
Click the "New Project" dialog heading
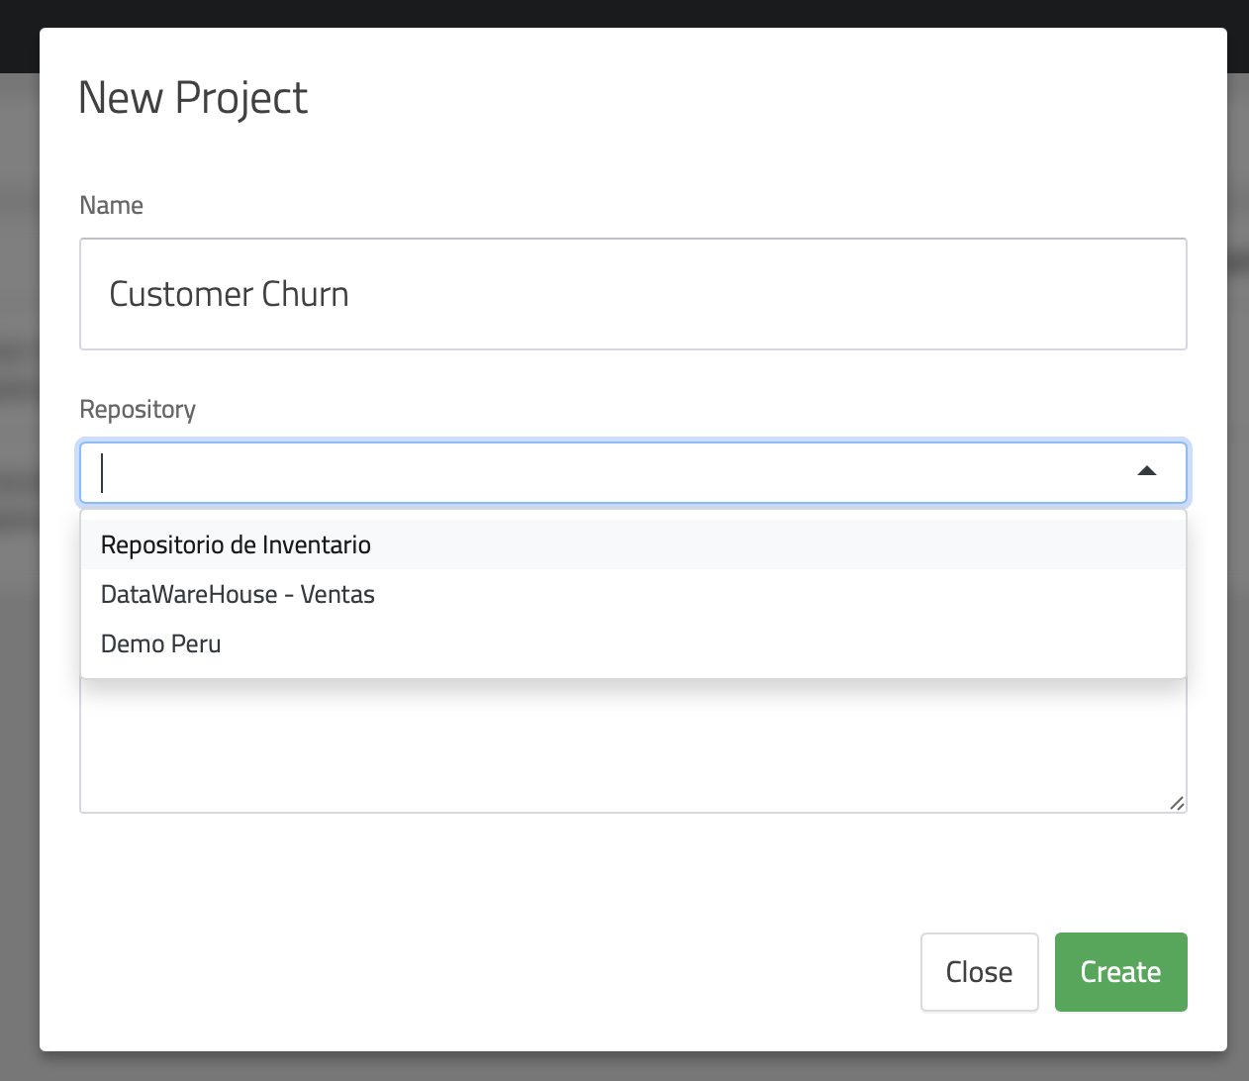(193, 97)
